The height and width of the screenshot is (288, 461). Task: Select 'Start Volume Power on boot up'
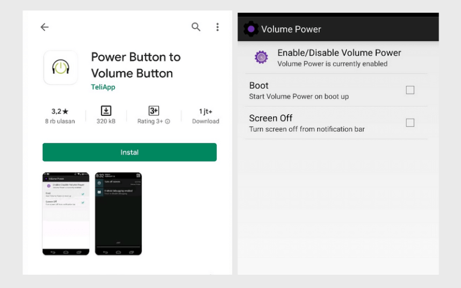[x=298, y=96]
